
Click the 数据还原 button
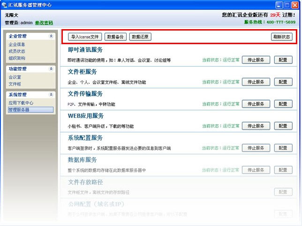pyautogui.click(x=140, y=37)
